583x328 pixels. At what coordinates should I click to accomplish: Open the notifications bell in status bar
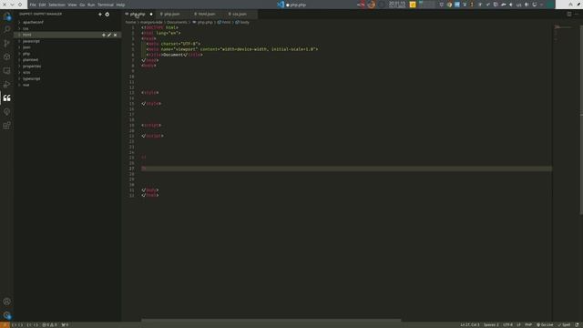click(x=577, y=325)
